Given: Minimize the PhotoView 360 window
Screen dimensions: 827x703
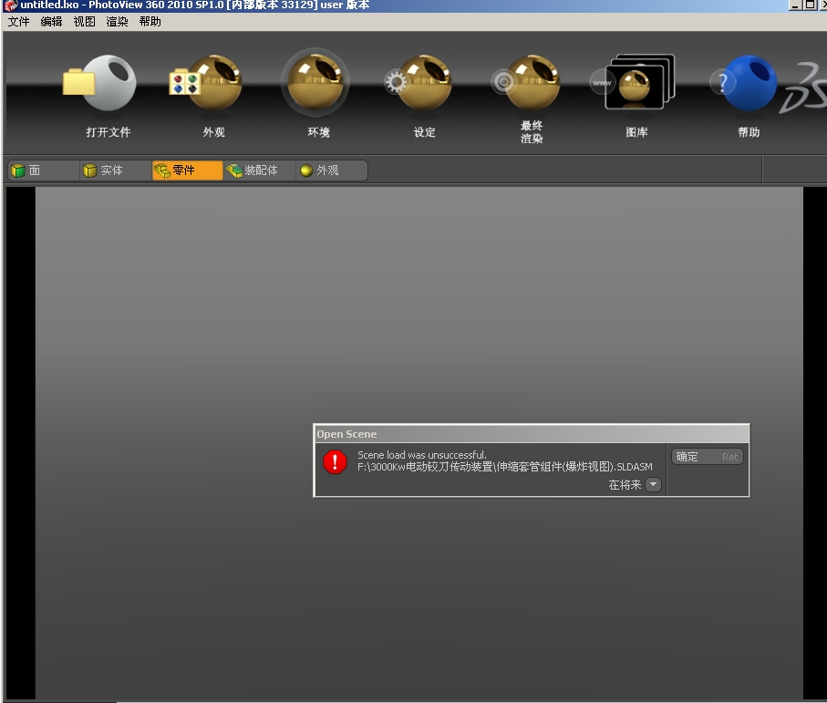Looking at the screenshot, I should click(796, 5).
